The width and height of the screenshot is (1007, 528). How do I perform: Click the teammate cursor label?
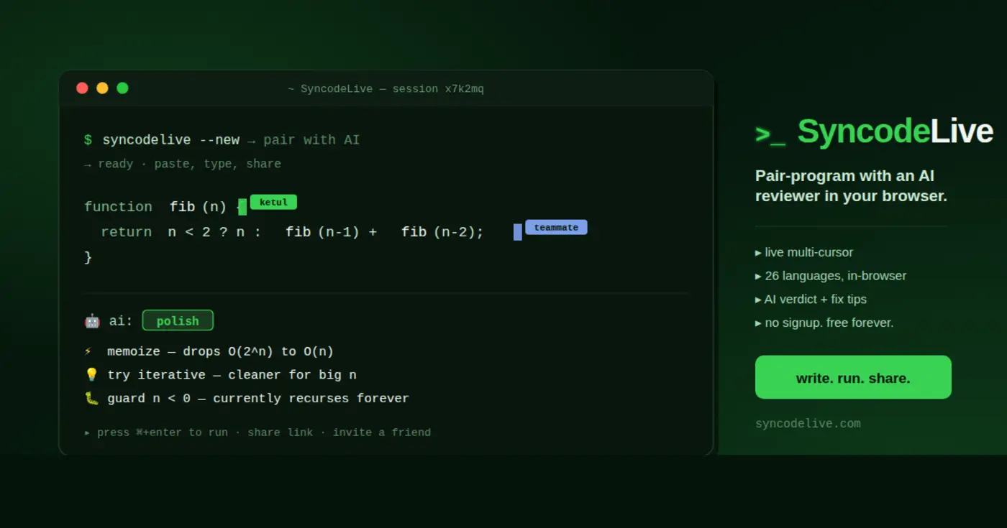click(556, 227)
